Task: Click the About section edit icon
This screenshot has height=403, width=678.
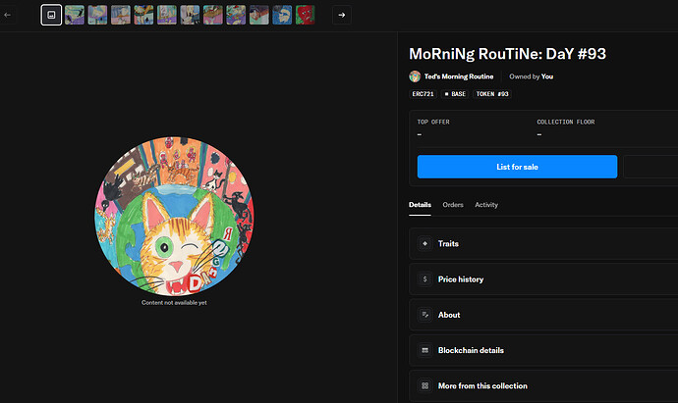Action: click(x=424, y=315)
